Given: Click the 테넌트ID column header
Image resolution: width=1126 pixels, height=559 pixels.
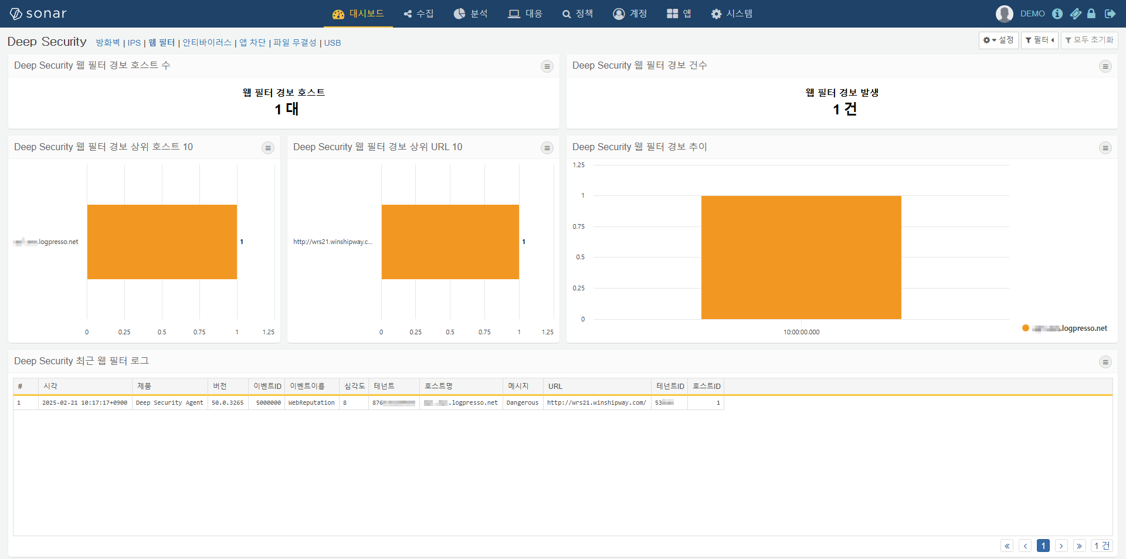Looking at the screenshot, I should point(669,386).
